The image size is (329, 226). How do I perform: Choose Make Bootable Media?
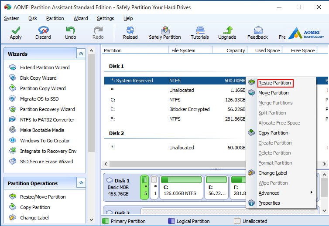(42, 130)
